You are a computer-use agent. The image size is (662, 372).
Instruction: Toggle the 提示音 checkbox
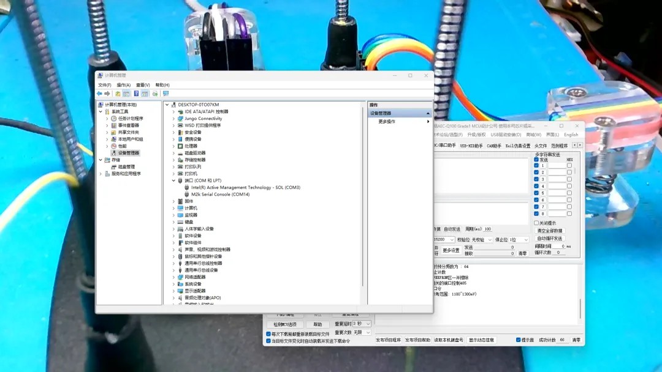pyautogui.click(x=519, y=340)
